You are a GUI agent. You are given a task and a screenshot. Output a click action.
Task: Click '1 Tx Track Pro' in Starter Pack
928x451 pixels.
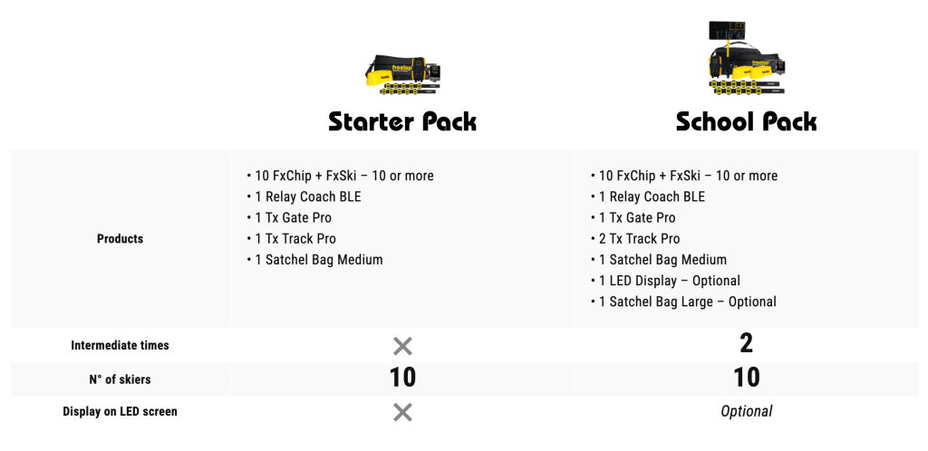(x=291, y=239)
